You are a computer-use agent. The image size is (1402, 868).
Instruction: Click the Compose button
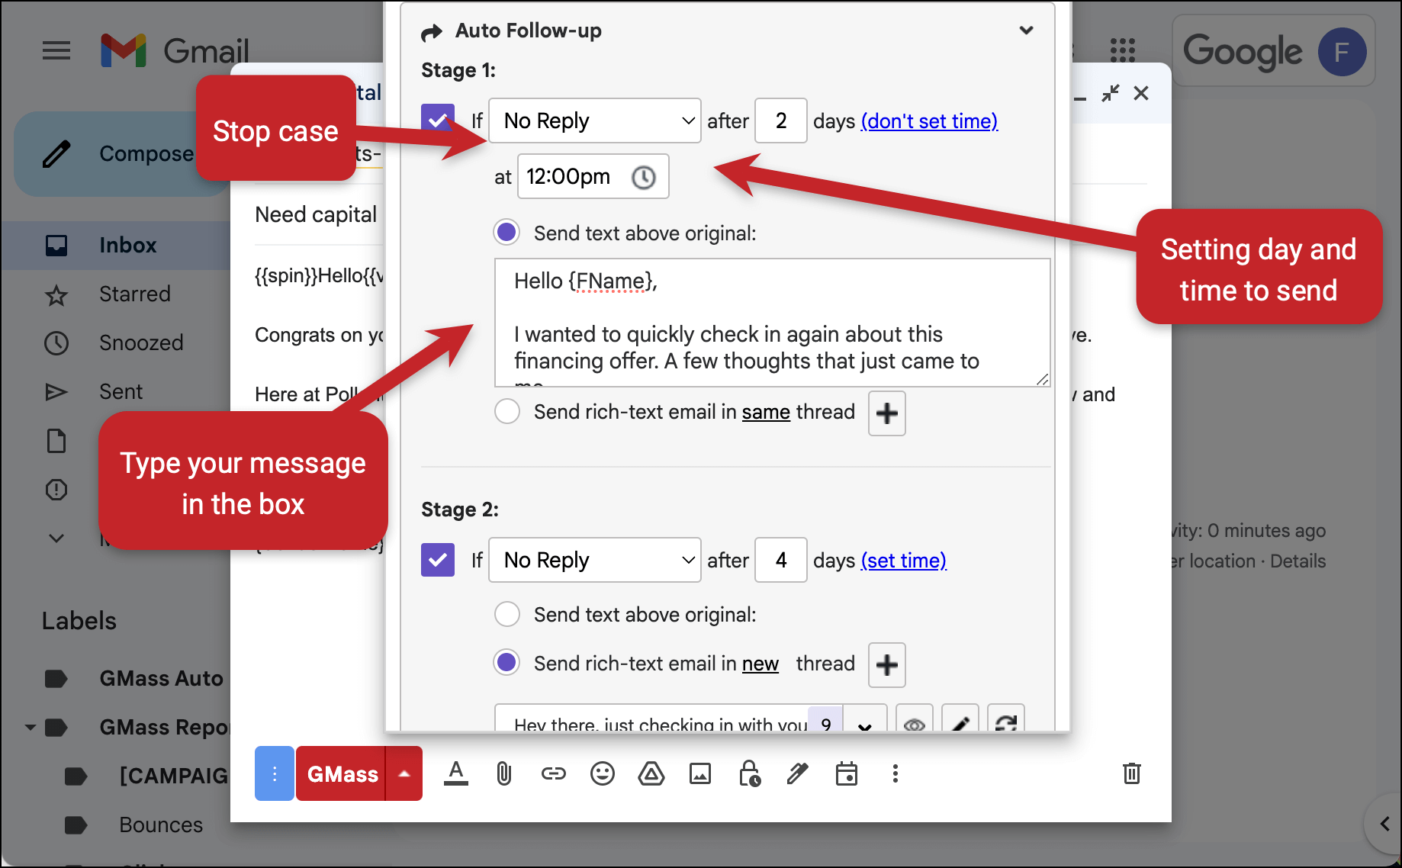[x=121, y=154]
